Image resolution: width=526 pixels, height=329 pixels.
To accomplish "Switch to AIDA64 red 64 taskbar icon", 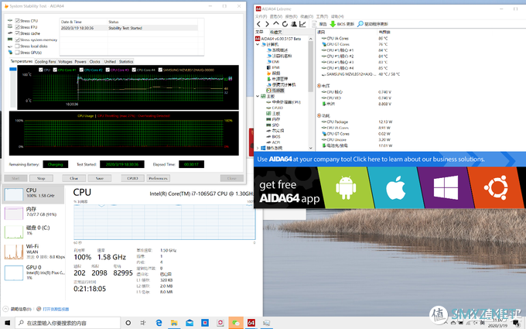I will coord(251,323).
